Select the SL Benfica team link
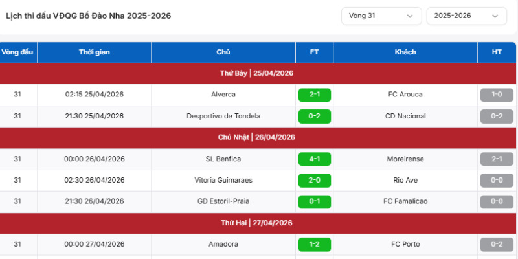 click(x=223, y=159)
